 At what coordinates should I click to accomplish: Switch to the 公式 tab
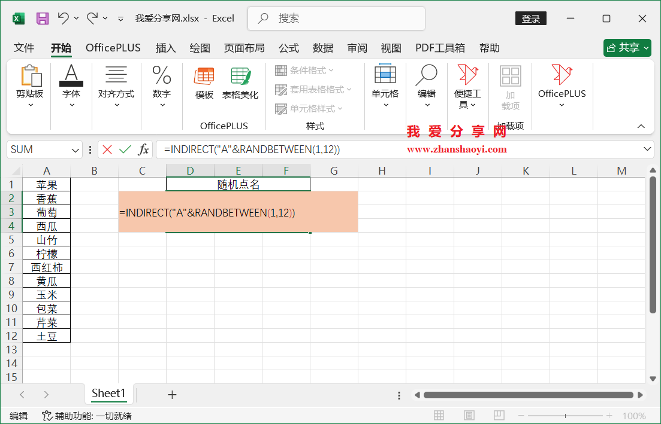coord(289,48)
